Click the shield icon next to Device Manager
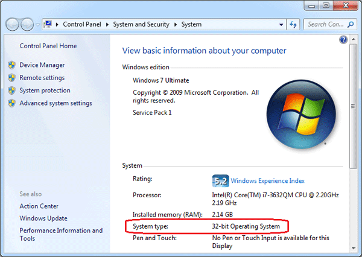This screenshot has height=257, width=362. (x=11, y=65)
